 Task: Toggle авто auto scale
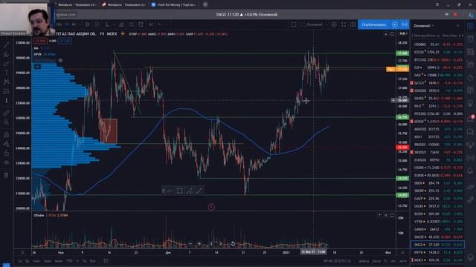point(403,260)
